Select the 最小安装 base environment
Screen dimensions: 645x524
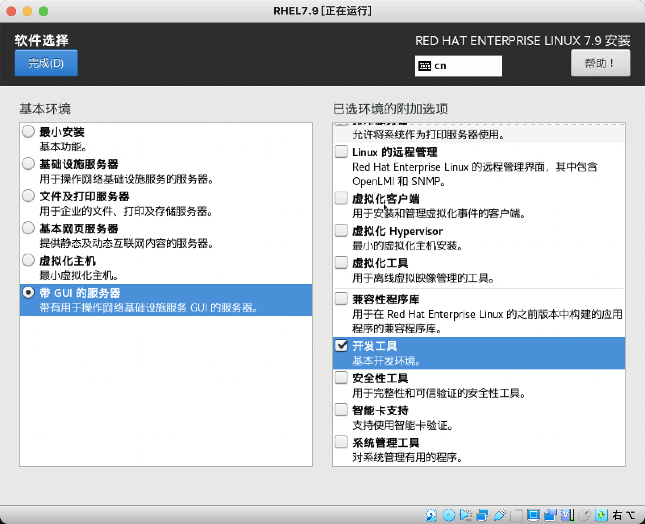pos(28,131)
